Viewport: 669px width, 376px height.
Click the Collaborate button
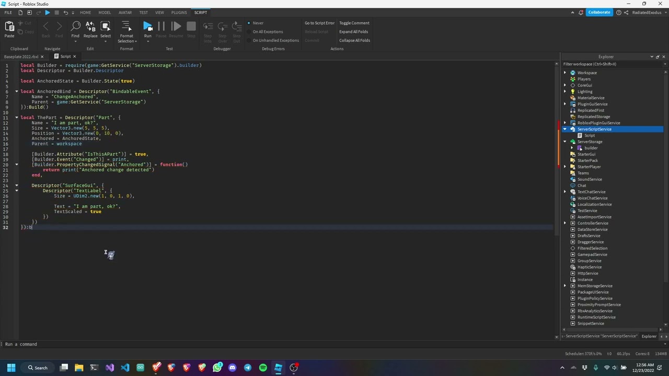tap(599, 13)
